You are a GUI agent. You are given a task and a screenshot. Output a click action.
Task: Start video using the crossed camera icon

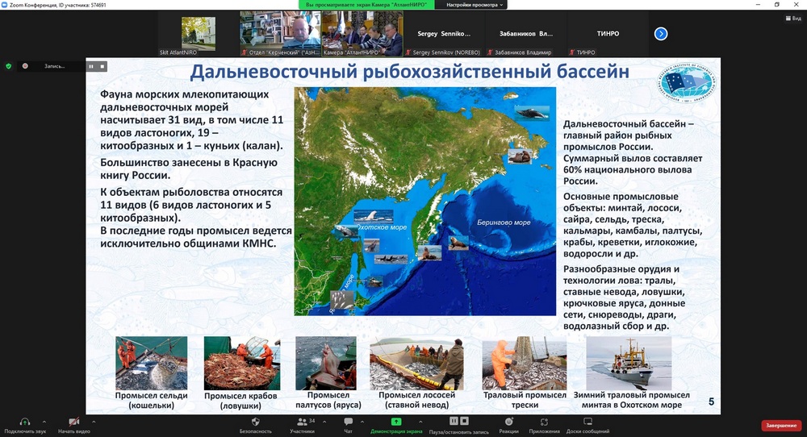[x=73, y=422]
